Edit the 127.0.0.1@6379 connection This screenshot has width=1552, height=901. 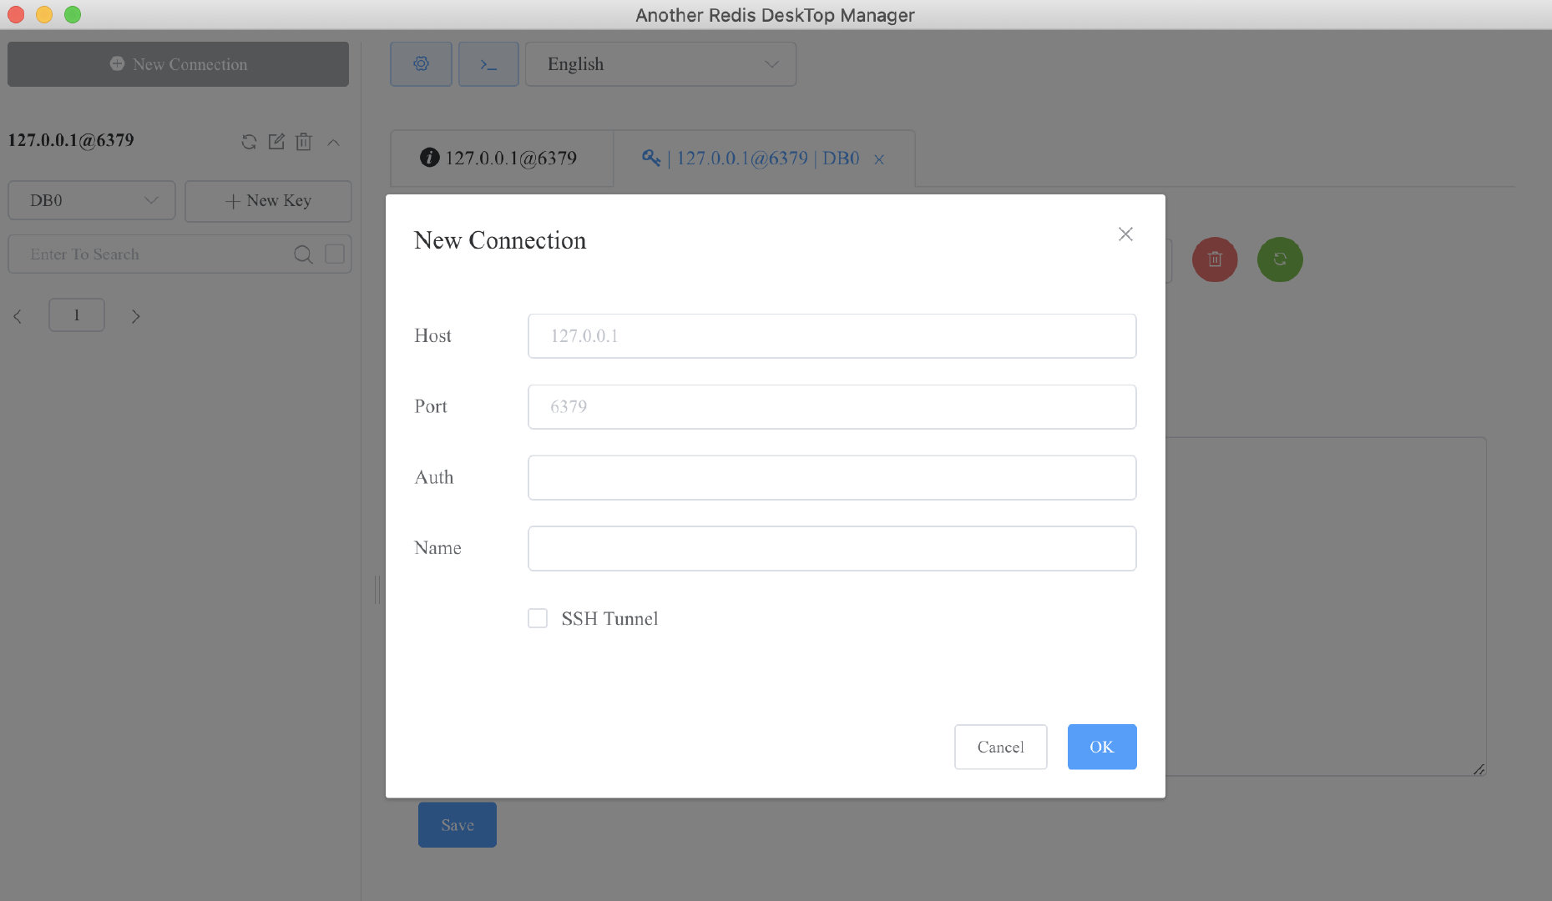tap(276, 142)
